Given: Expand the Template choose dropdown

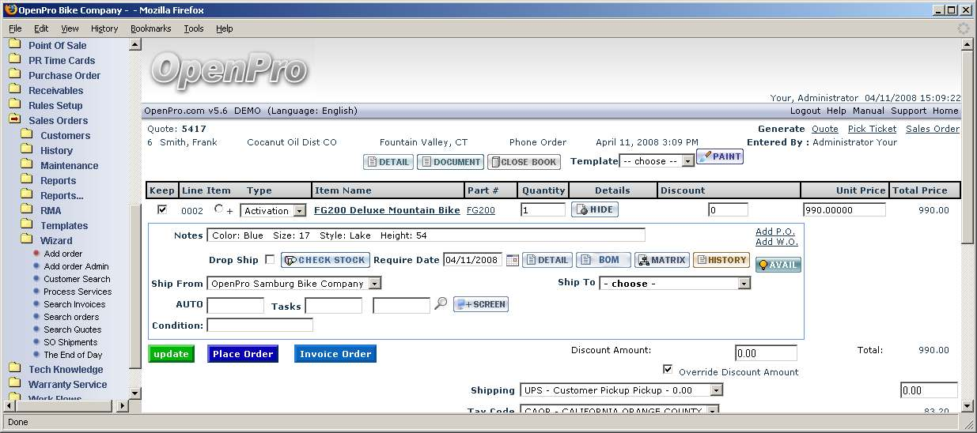Looking at the screenshot, I should [656, 161].
